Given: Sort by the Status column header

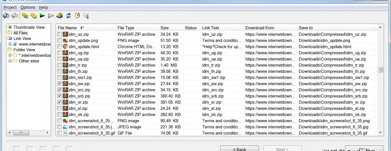Looking at the screenshot, I should (192, 28).
